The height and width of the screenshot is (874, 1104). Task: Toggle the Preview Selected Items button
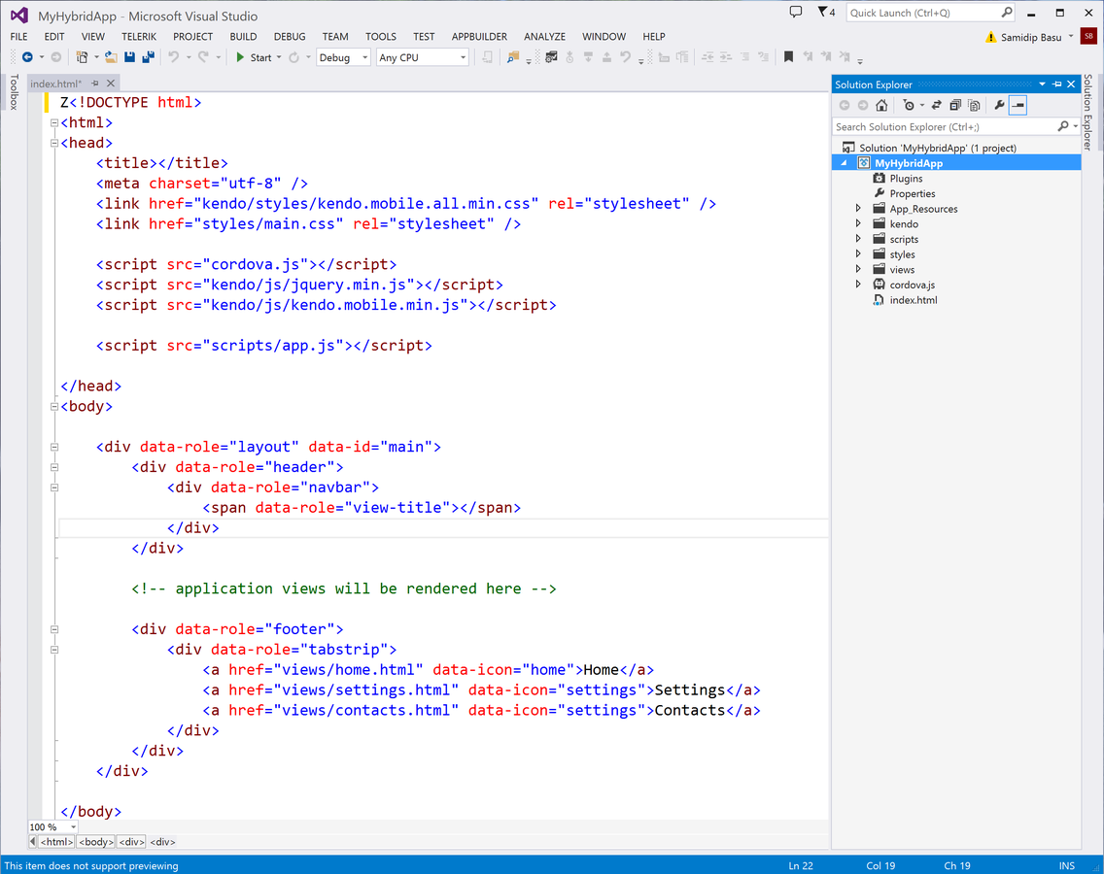click(x=1018, y=105)
